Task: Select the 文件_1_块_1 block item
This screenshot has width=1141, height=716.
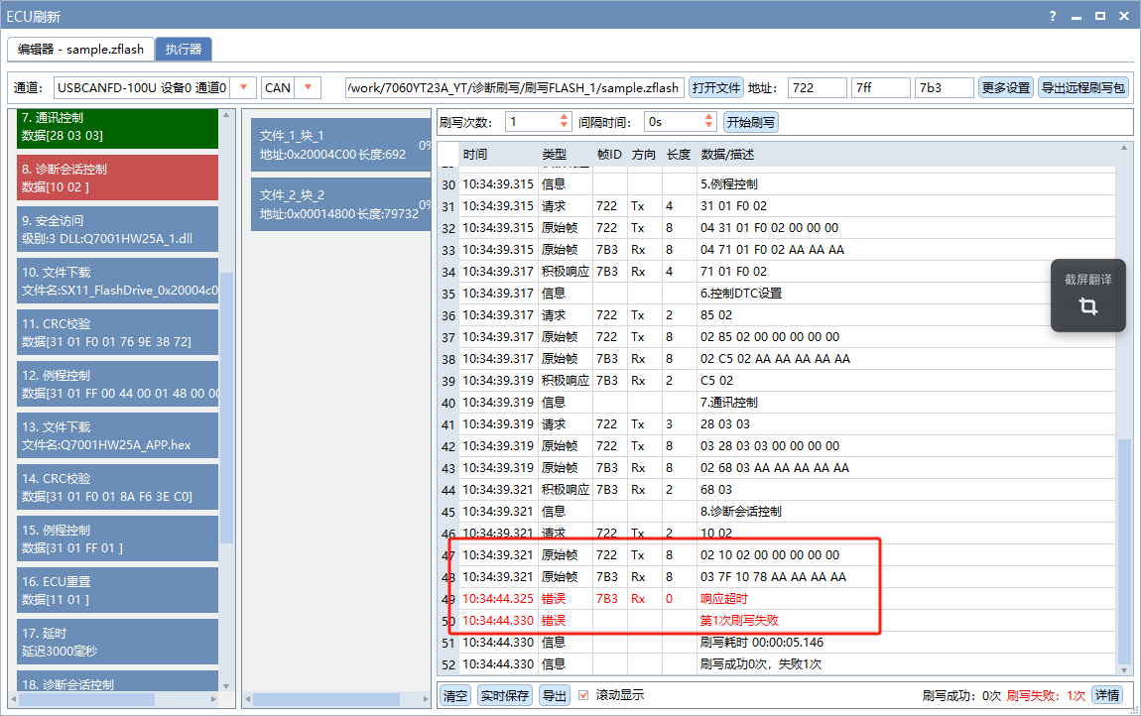Action: (x=340, y=145)
